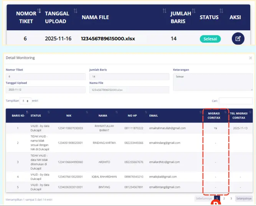
Task: Click NIK 1234106604990060
Action: point(70,162)
